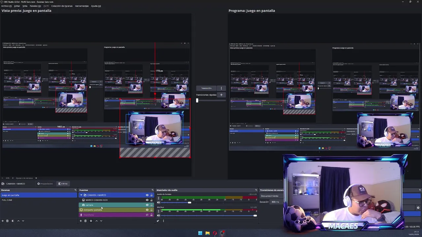
Task: Mute Audio du bureau speaker icon
Action: (x=159, y=202)
